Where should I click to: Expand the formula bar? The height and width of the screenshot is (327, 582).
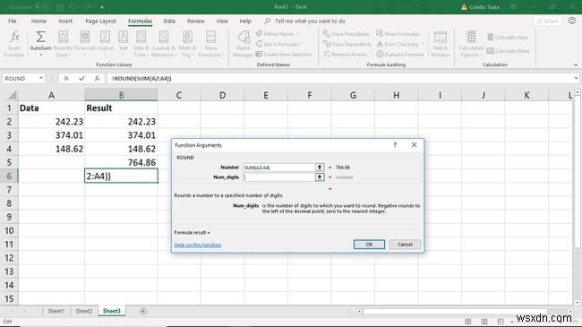(576, 79)
